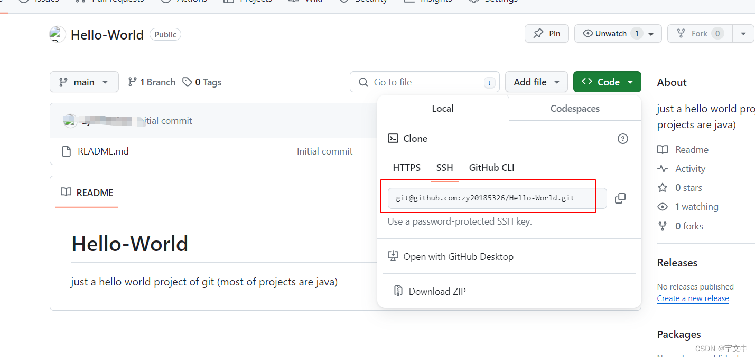Click the fork icon beside 0 forks
Screen dimensions: 755x357
tap(663, 226)
